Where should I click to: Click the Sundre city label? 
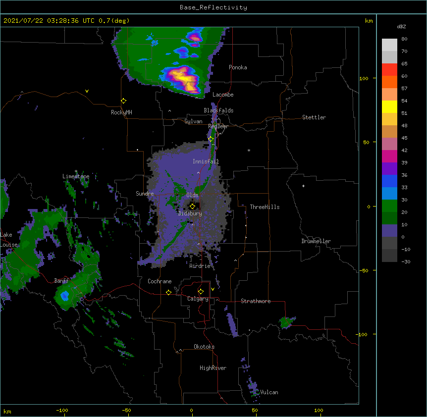pyautogui.click(x=145, y=194)
